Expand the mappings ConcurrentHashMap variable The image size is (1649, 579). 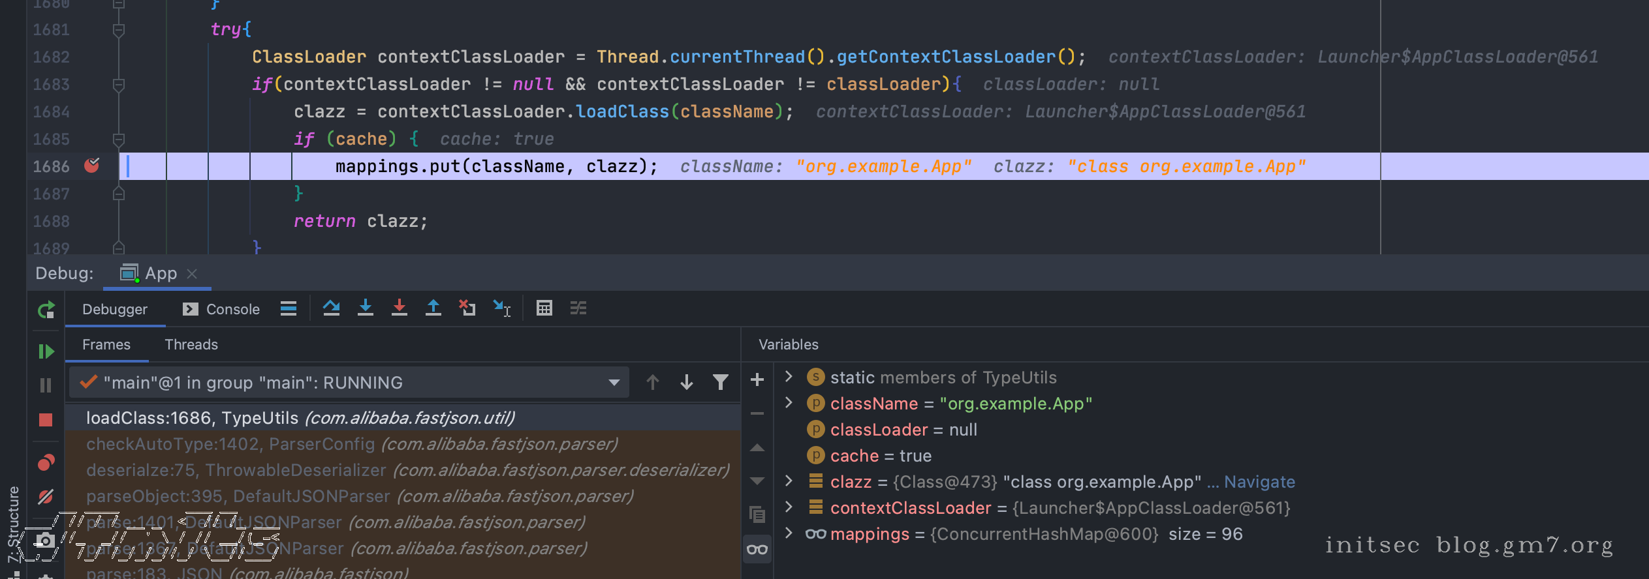tap(789, 533)
